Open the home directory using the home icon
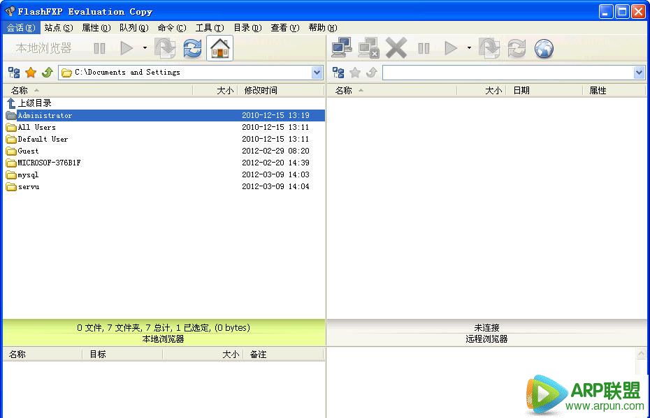 (219, 47)
